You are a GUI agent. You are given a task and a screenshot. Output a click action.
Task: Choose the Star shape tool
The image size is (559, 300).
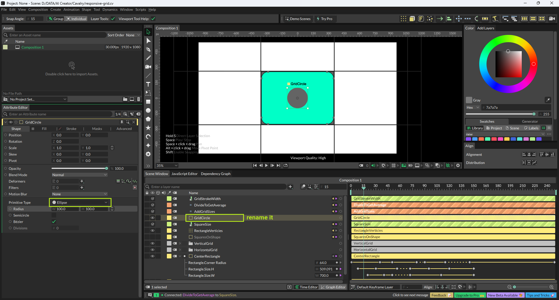[x=148, y=128]
